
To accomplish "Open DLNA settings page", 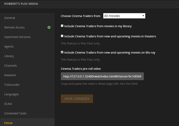I will pos(8,104).
